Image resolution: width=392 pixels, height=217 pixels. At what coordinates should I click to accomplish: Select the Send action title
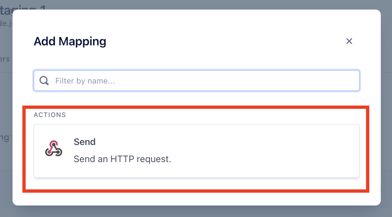(x=85, y=142)
